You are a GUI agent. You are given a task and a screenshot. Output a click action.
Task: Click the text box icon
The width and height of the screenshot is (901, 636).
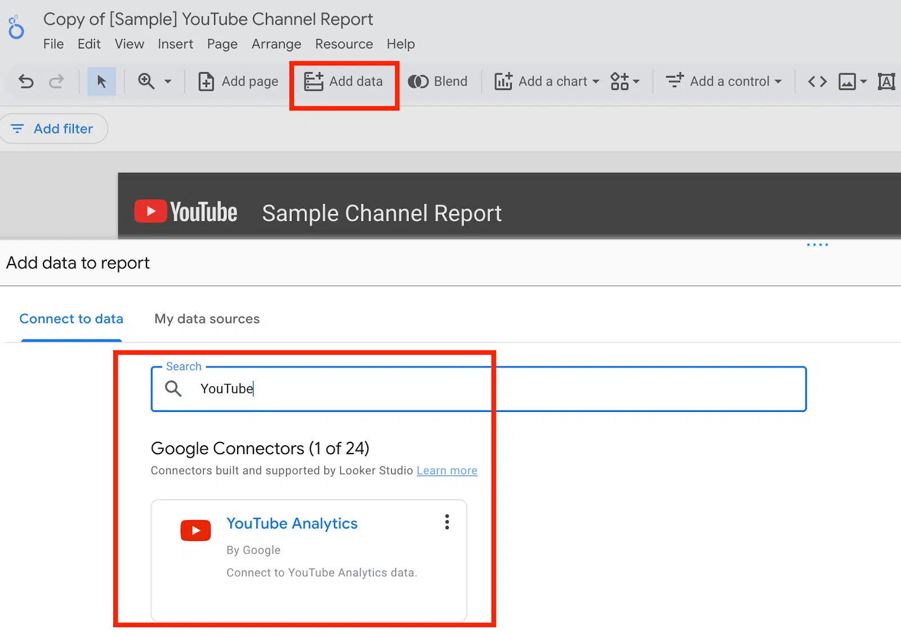point(886,82)
